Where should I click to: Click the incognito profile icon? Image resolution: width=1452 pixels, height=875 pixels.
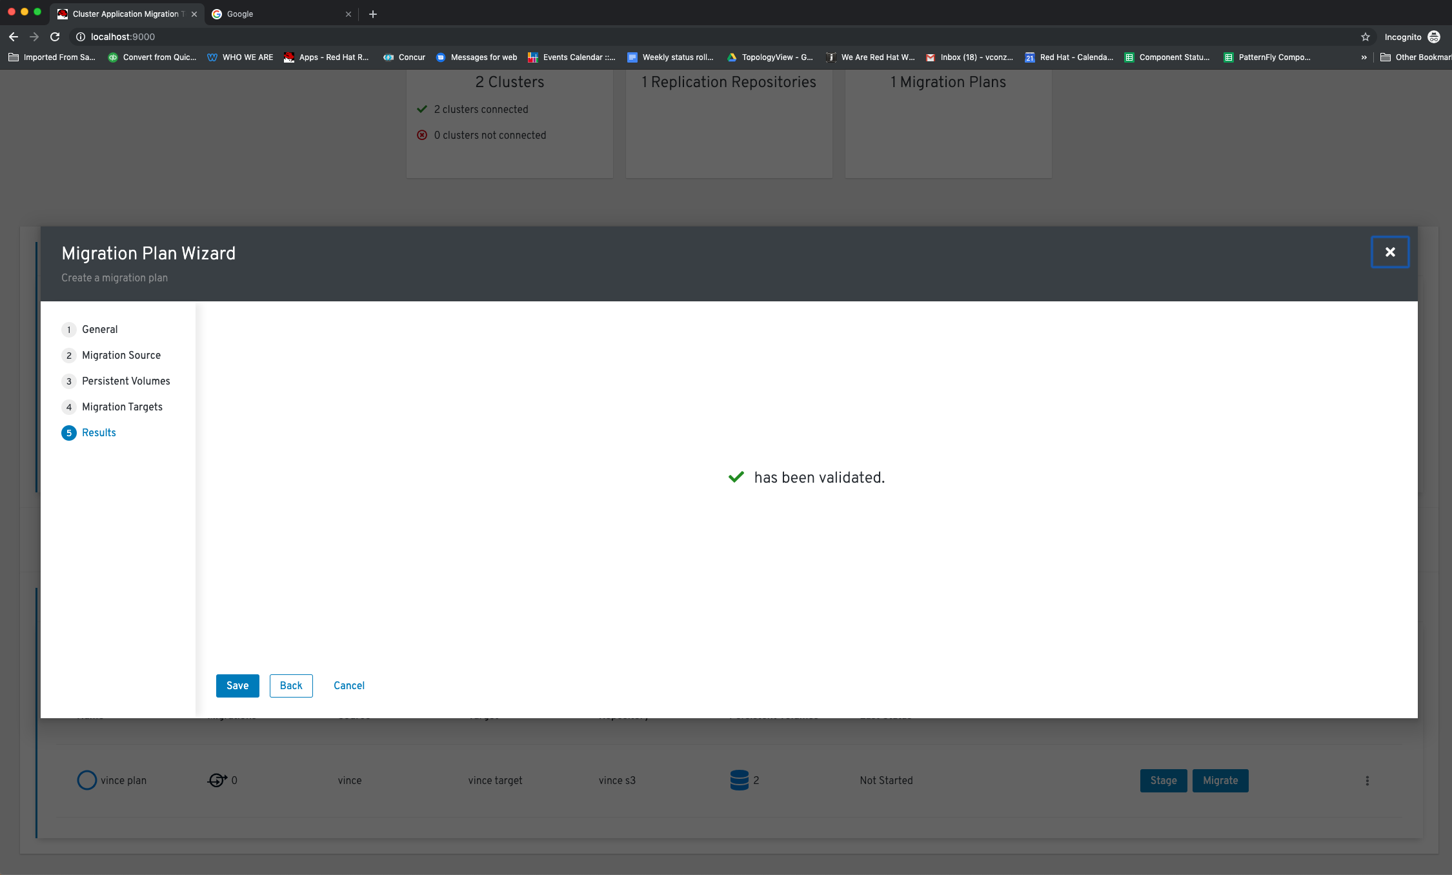click(1434, 37)
